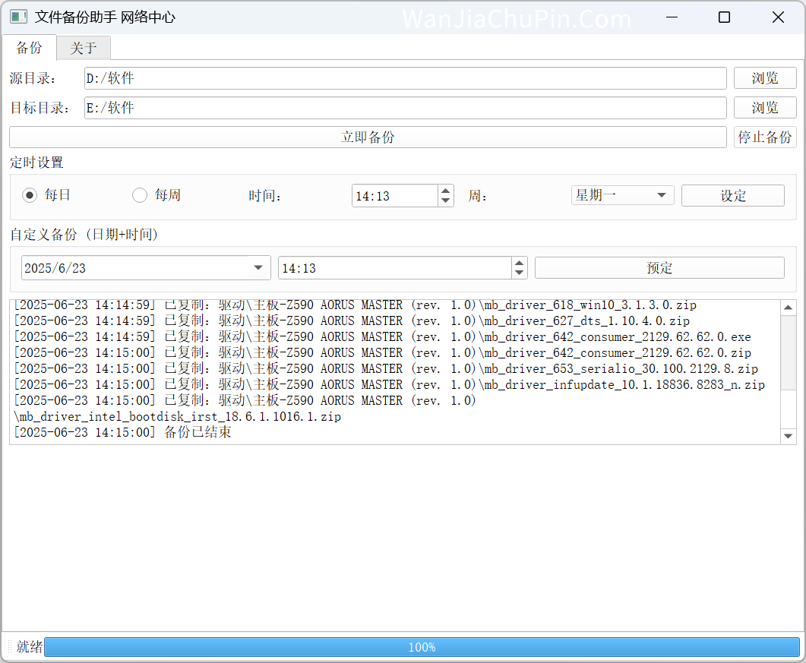Click the 停止备份 button
Viewport: 806px width, 663px height.
pyautogui.click(x=765, y=137)
